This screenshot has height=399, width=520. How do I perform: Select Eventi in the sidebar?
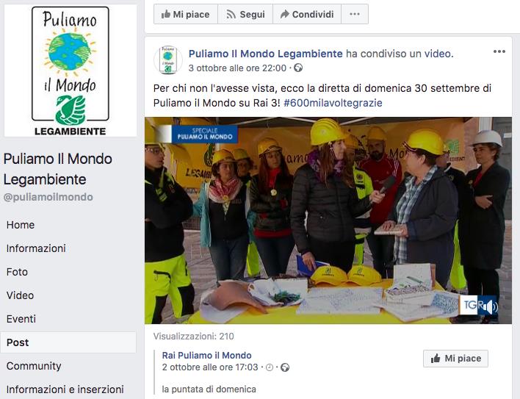coord(21,319)
